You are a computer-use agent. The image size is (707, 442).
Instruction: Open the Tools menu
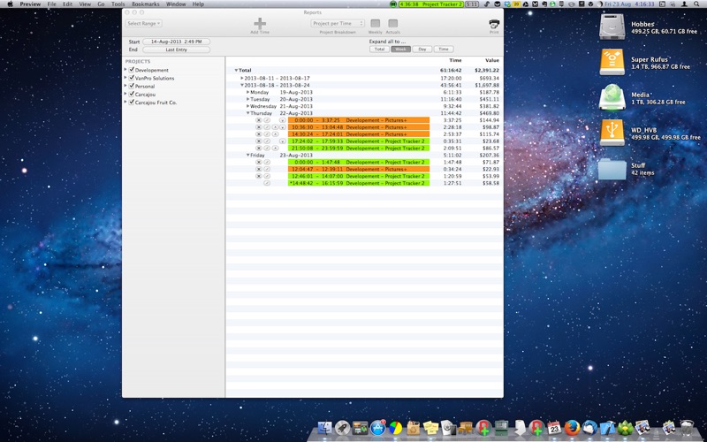(118, 4)
